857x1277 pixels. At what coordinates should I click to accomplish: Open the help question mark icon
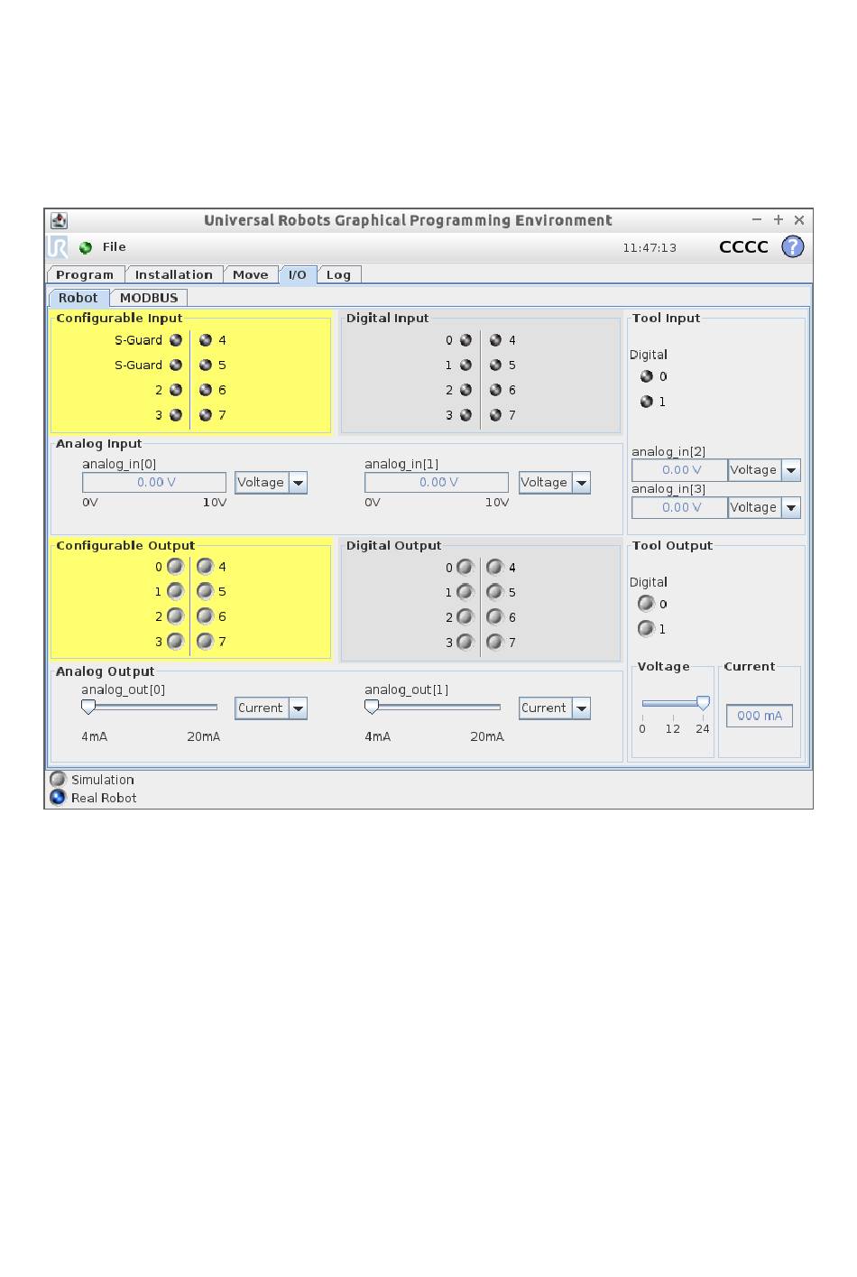pos(792,246)
